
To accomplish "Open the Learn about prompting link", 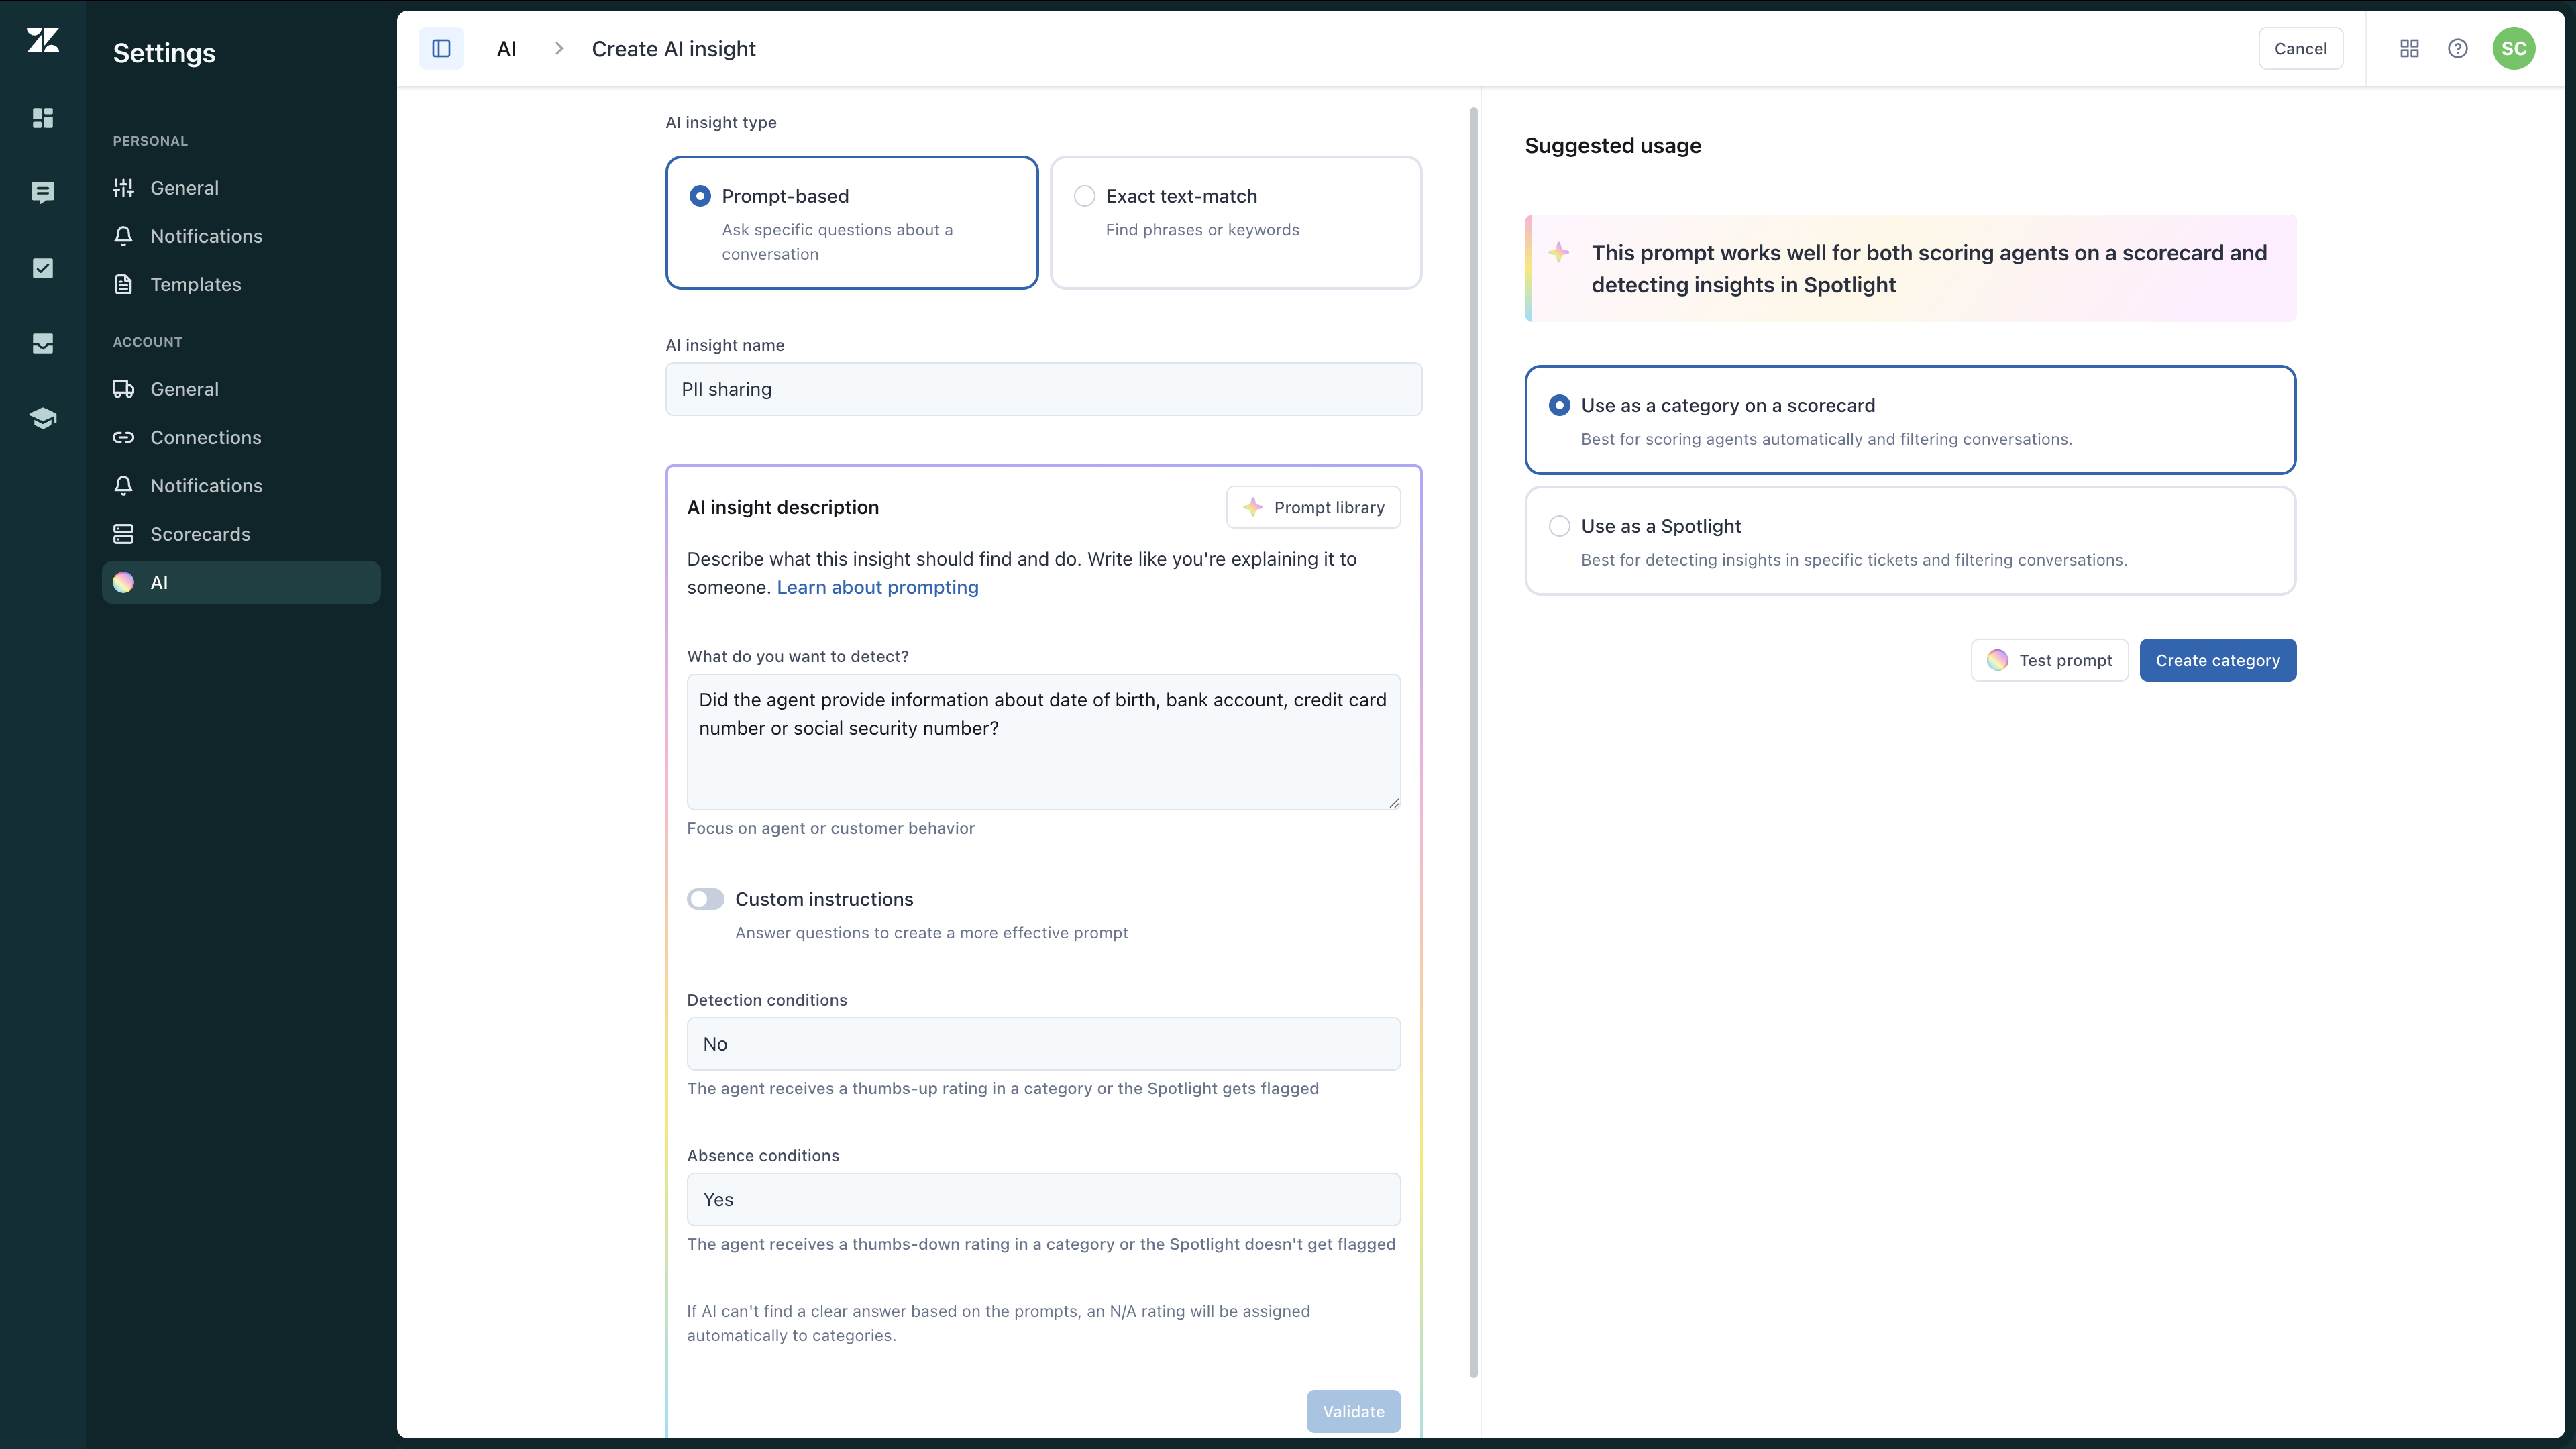I will coord(877,587).
